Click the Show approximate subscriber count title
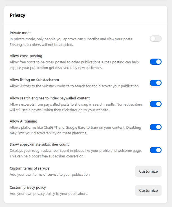The image size is (172, 207). coord(39,144)
